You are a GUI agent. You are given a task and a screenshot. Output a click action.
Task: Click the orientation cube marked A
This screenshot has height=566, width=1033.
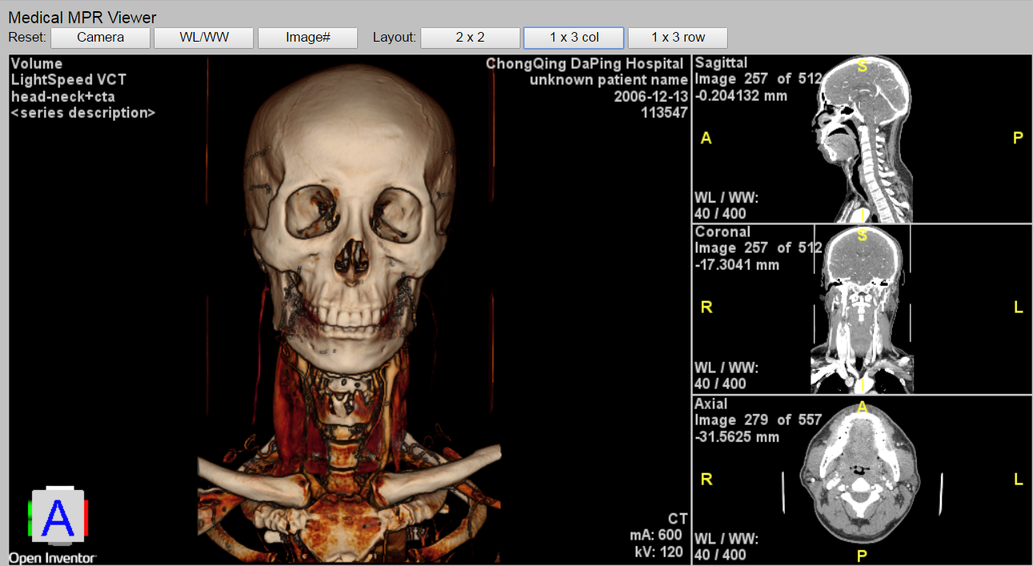click(58, 518)
